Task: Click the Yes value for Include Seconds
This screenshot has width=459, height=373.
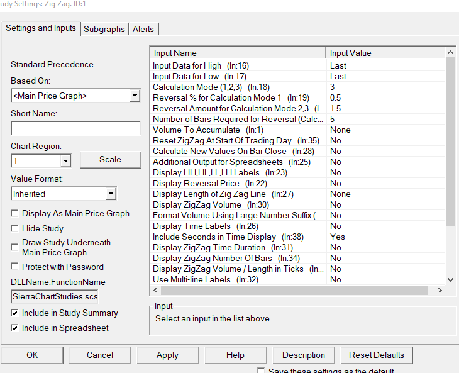Action: point(338,237)
